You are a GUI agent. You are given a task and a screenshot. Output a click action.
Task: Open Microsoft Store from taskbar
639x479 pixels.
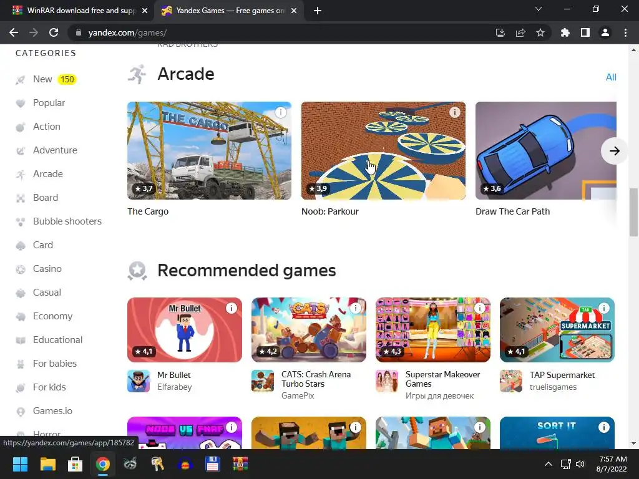tap(75, 464)
